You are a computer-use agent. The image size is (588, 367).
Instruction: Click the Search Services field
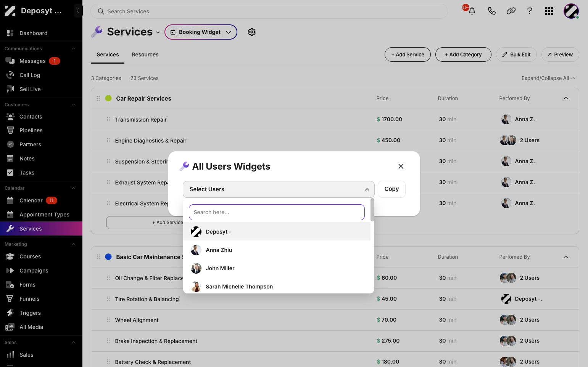tap(269, 11)
